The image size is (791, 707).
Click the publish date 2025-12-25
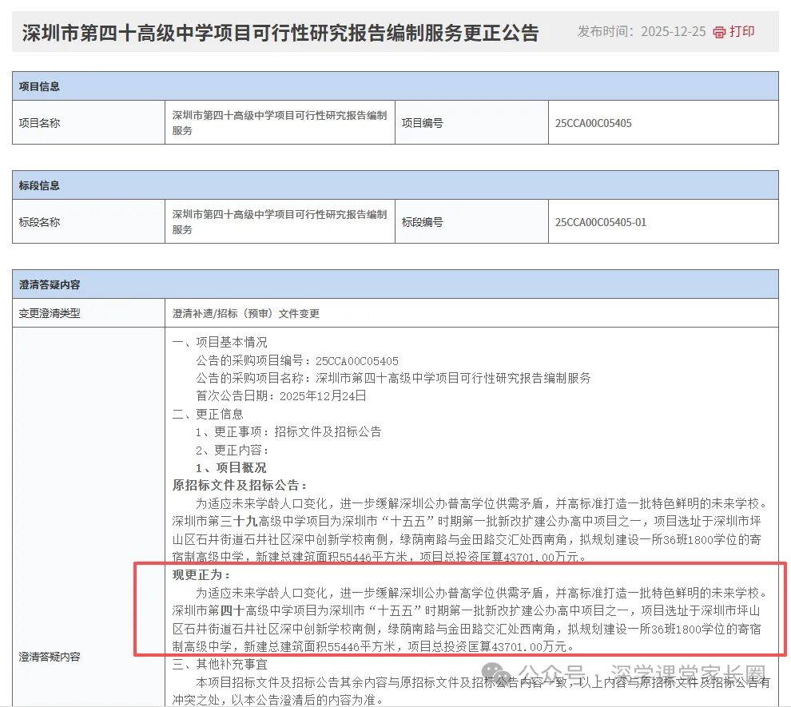coord(673,32)
